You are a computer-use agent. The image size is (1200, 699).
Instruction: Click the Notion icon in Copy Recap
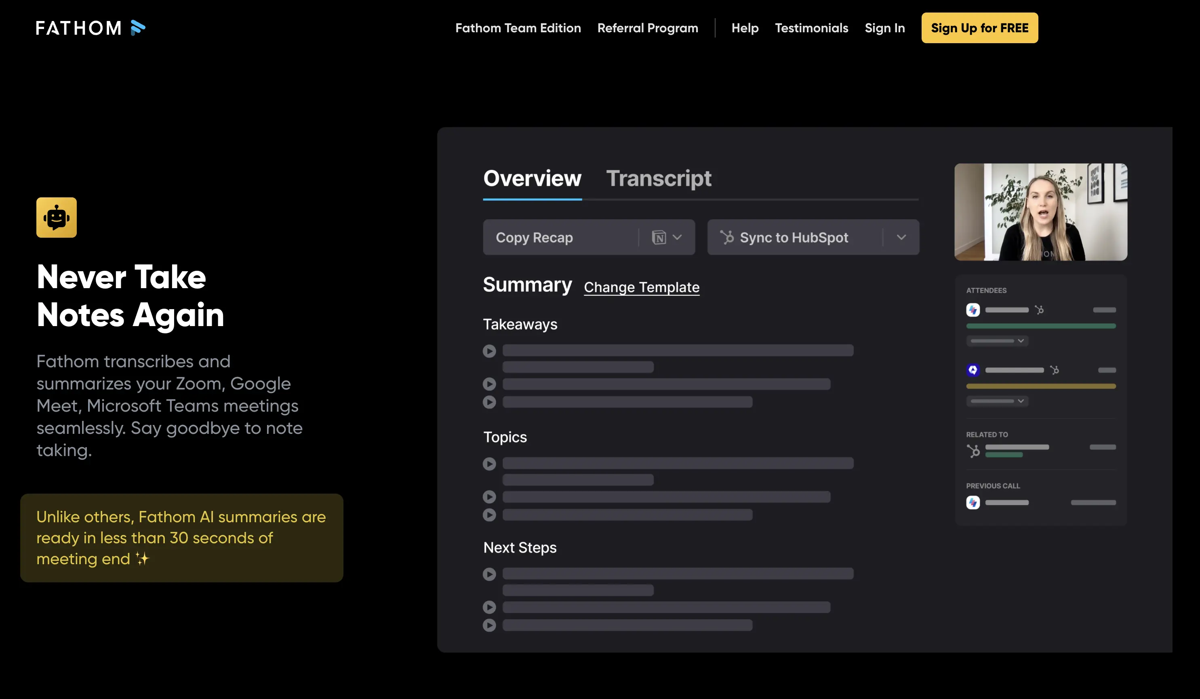coord(659,237)
